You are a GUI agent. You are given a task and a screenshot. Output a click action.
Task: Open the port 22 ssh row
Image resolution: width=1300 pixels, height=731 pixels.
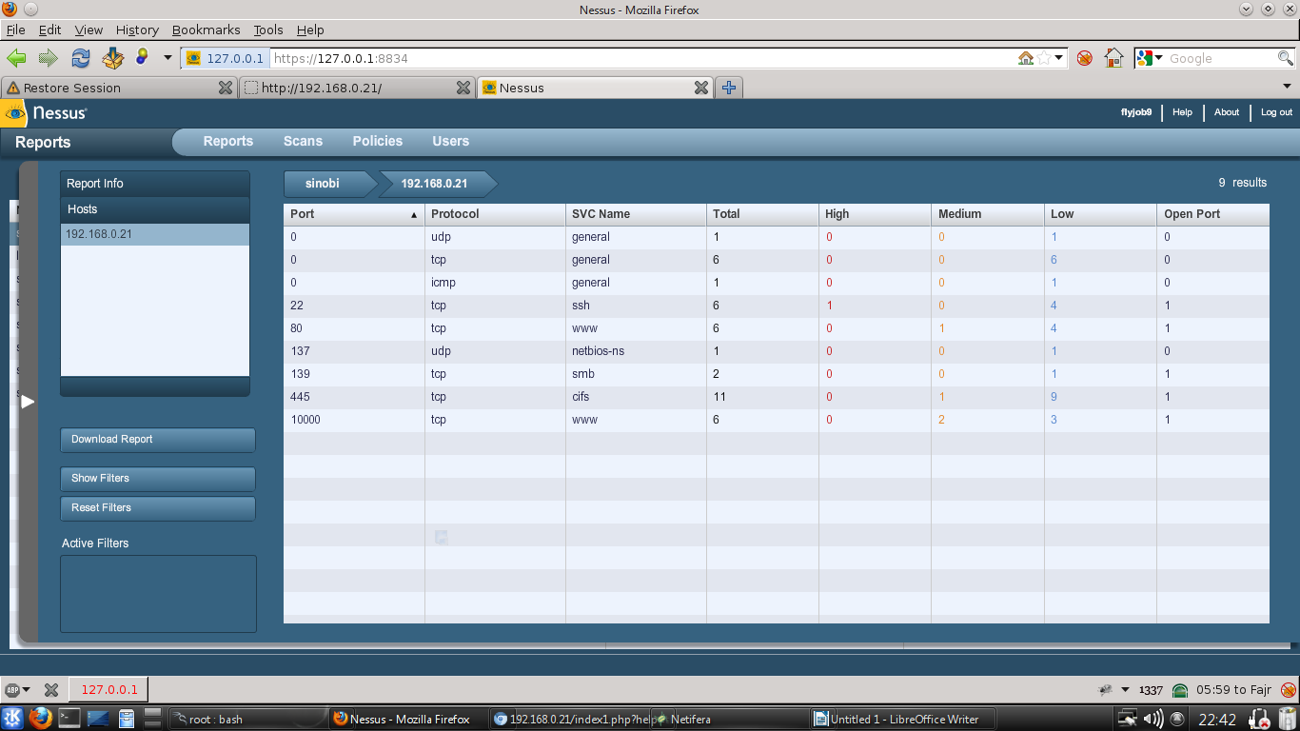[777, 306]
